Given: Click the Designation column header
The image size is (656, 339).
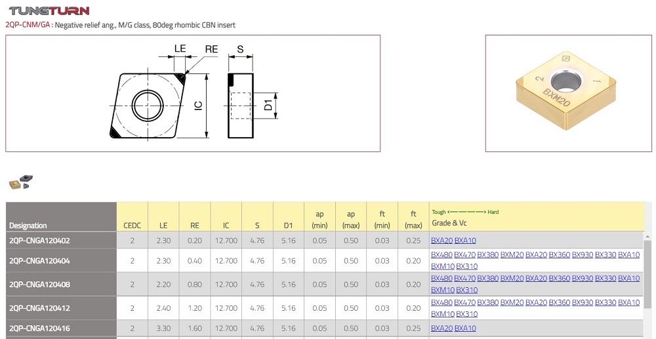Looking at the screenshot, I should pyautogui.click(x=61, y=217).
